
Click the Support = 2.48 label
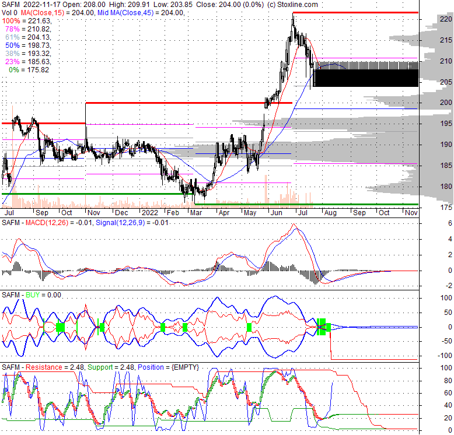pos(111,367)
